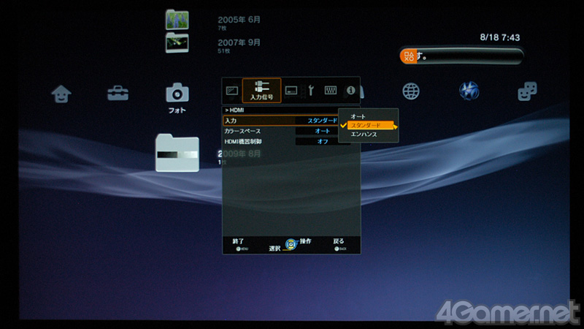Click the 選択 label in the footer

pyautogui.click(x=274, y=248)
